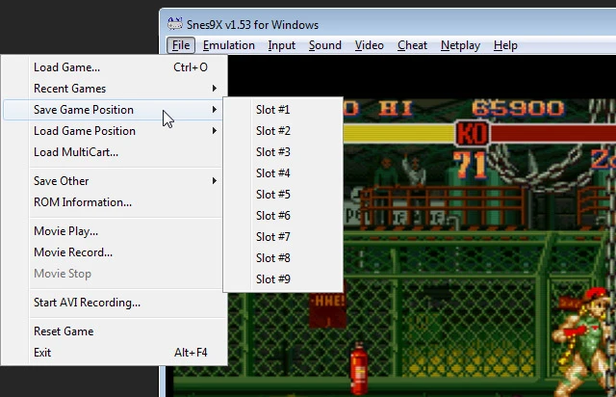Open ROM Information... dialog
The image size is (616, 397).
point(114,202)
